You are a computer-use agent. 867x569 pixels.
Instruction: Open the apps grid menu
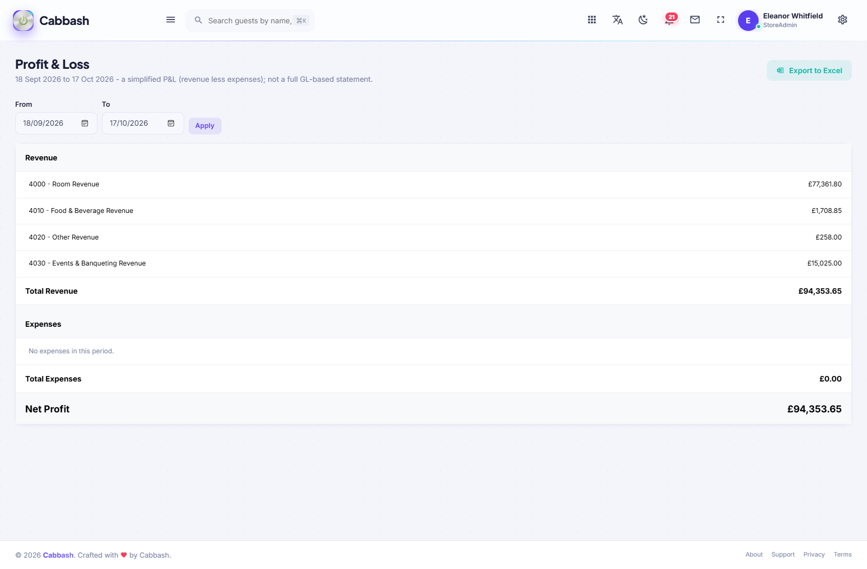coord(592,20)
